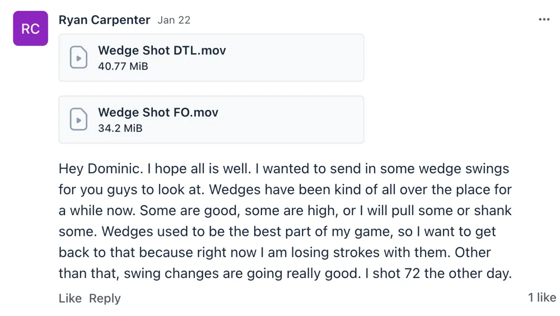Open the three-dot more options menu
This screenshot has width=560, height=316.
[544, 20]
